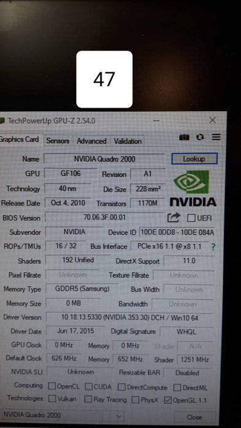Screen dimensions: 241x428
Task: Toggle the DirectML checkbox
Action: [x=177, y=388]
